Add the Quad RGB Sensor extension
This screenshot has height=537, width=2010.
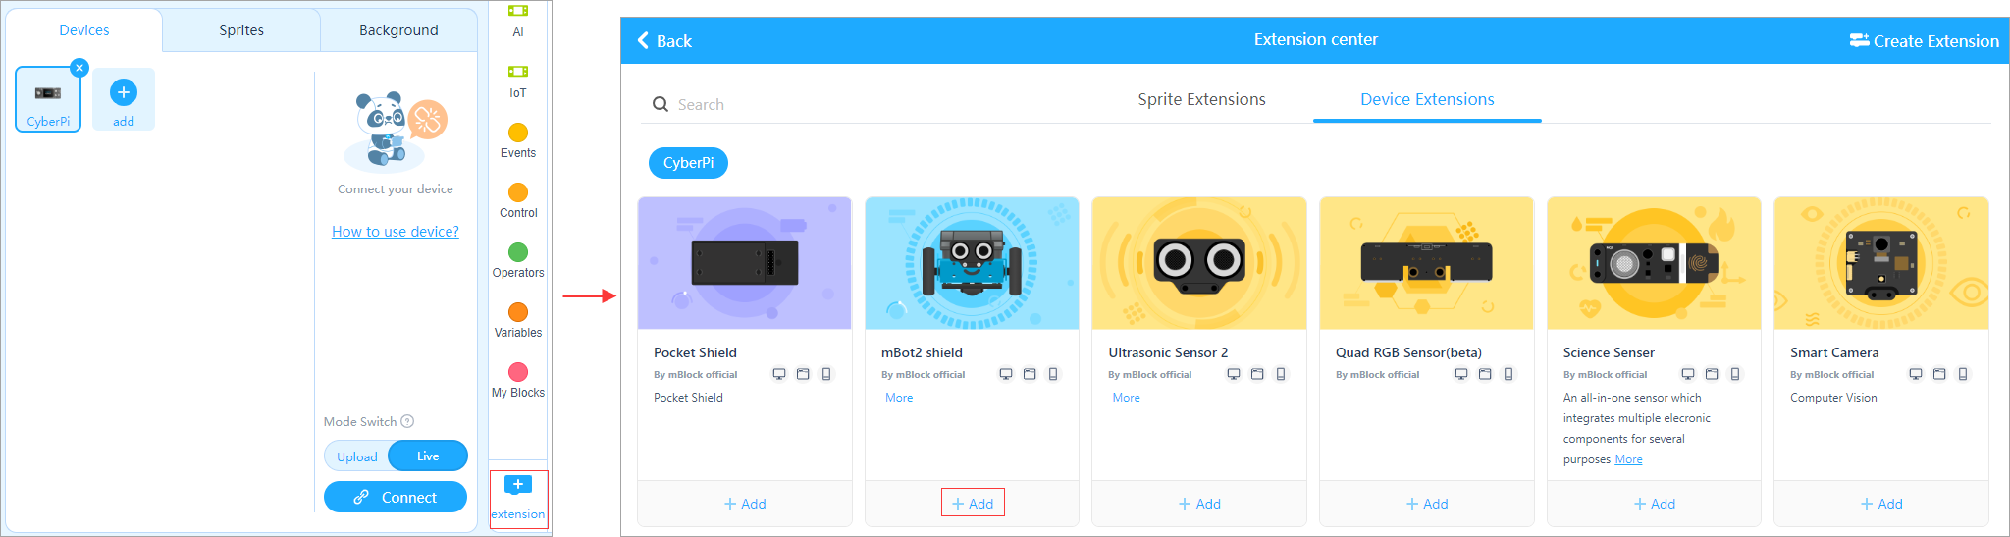tap(1426, 504)
